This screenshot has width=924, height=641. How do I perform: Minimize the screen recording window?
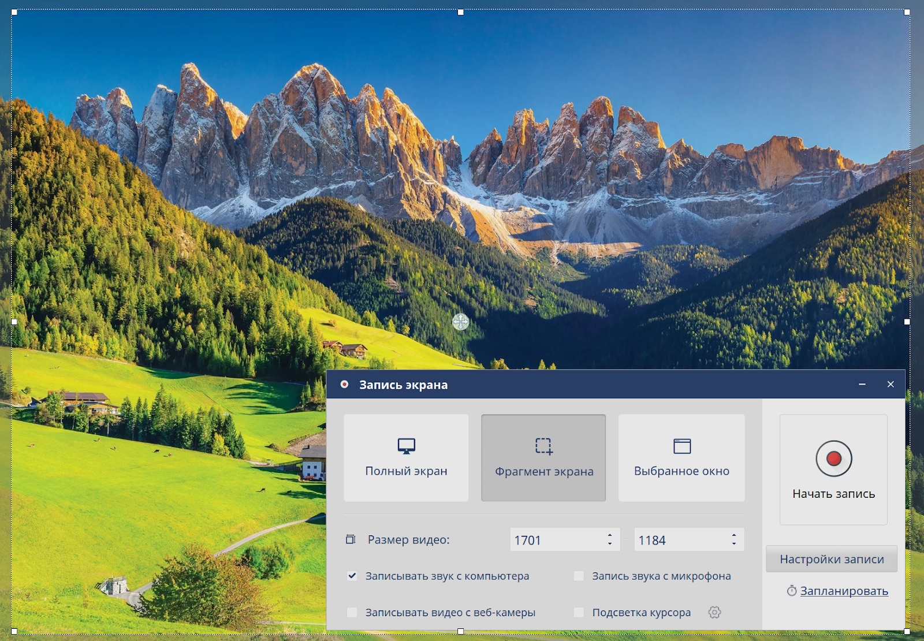pos(862,385)
